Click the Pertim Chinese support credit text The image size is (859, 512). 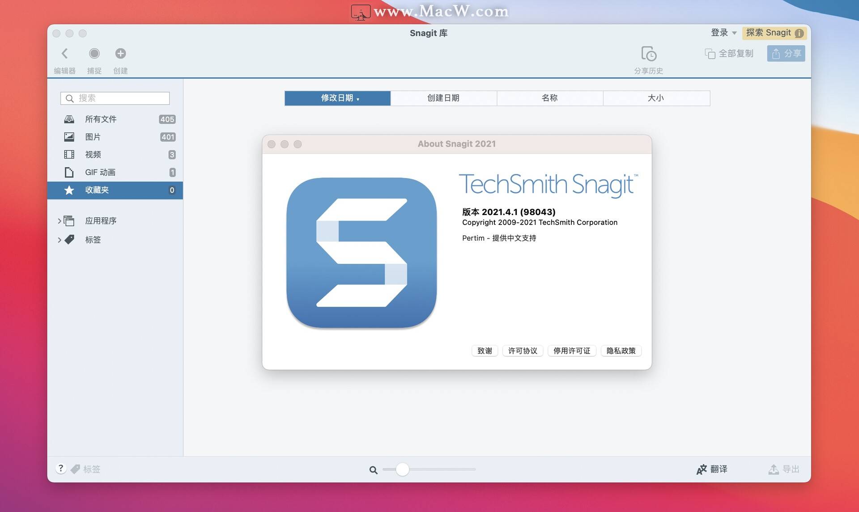(x=499, y=238)
